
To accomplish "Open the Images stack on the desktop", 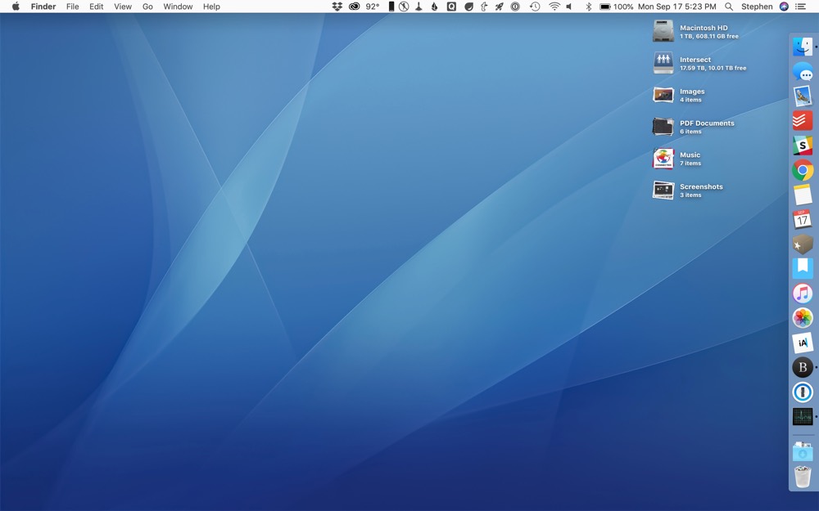I will (x=663, y=95).
